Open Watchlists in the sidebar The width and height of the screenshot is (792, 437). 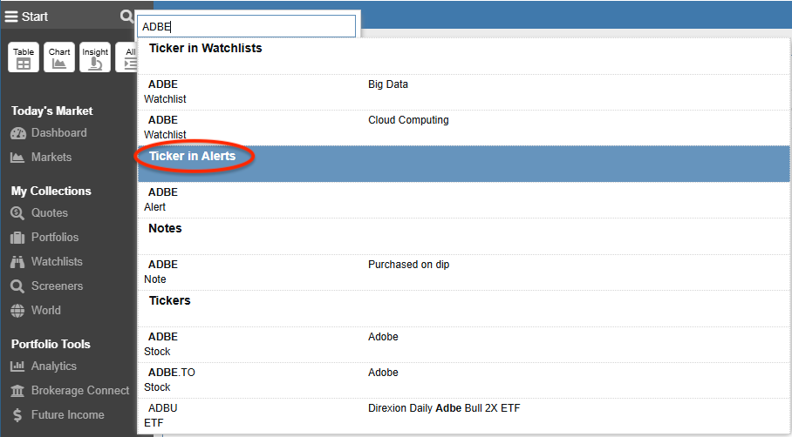coord(46,262)
